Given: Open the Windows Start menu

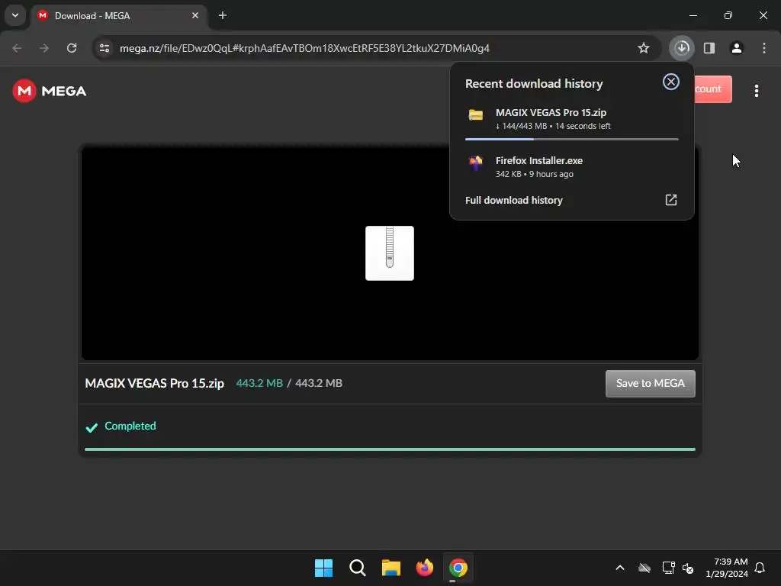Looking at the screenshot, I should [323, 568].
